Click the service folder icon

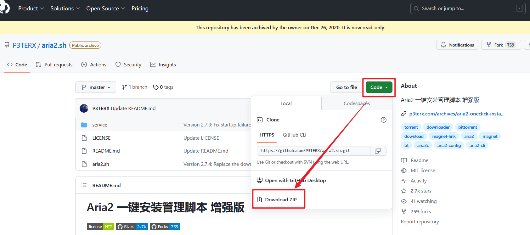pyautogui.click(x=84, y=125)
